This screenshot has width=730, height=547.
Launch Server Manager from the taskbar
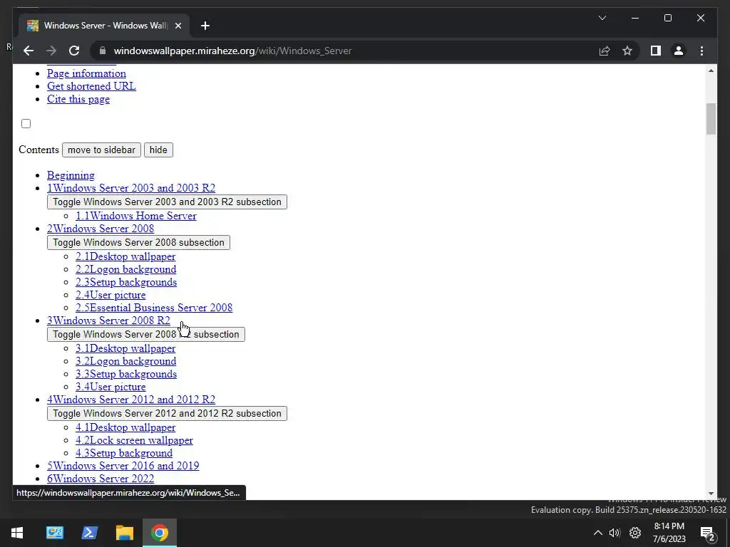[x=55, y=533]
